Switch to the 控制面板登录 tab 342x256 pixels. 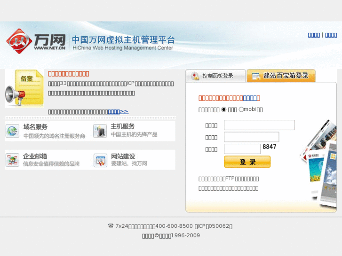point(216,76)
